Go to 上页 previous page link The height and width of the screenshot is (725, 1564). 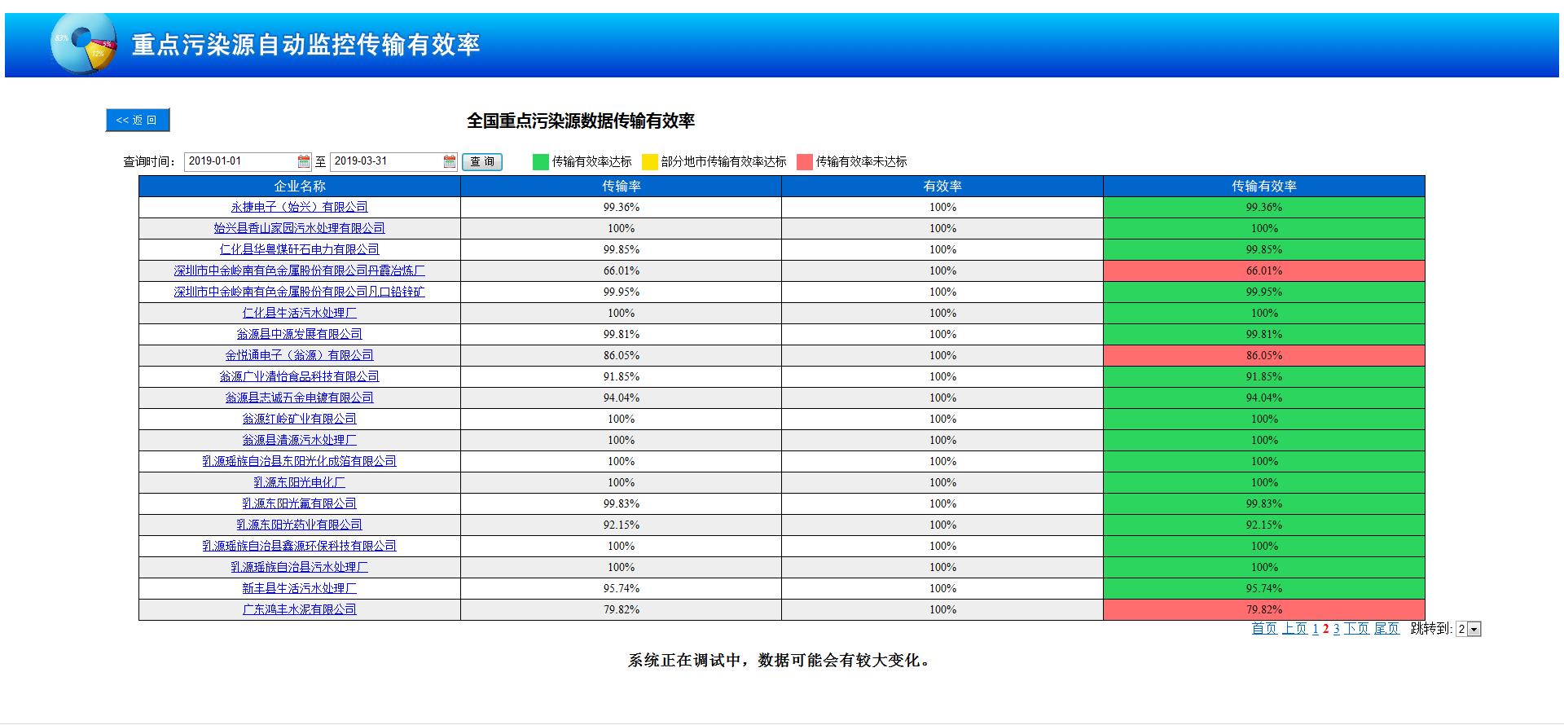point(1294,629)
